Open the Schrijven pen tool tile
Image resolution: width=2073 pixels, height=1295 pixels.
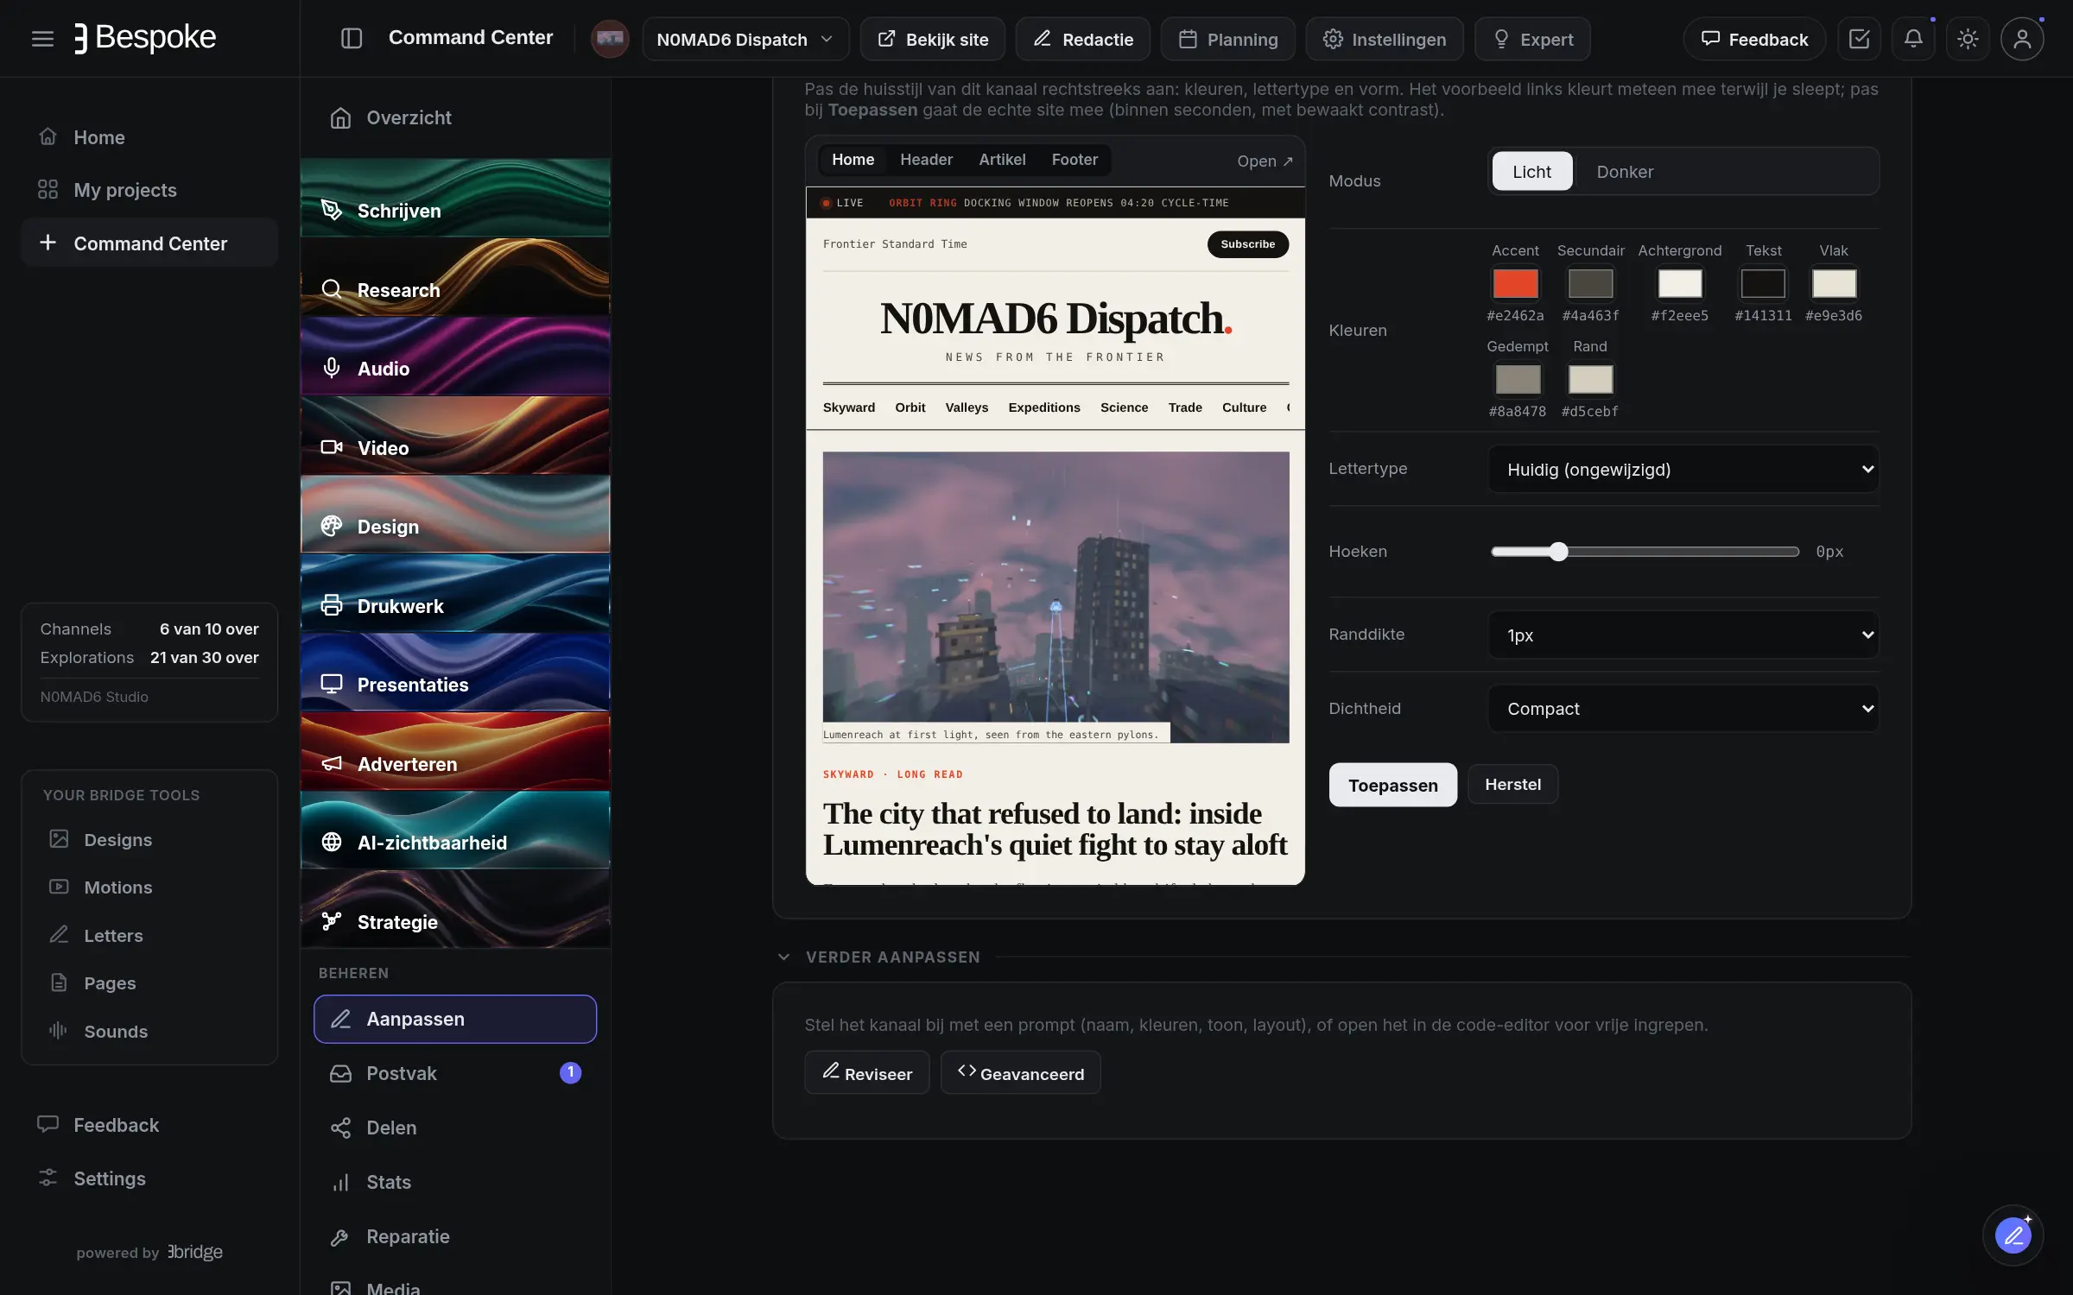point(455,197)
